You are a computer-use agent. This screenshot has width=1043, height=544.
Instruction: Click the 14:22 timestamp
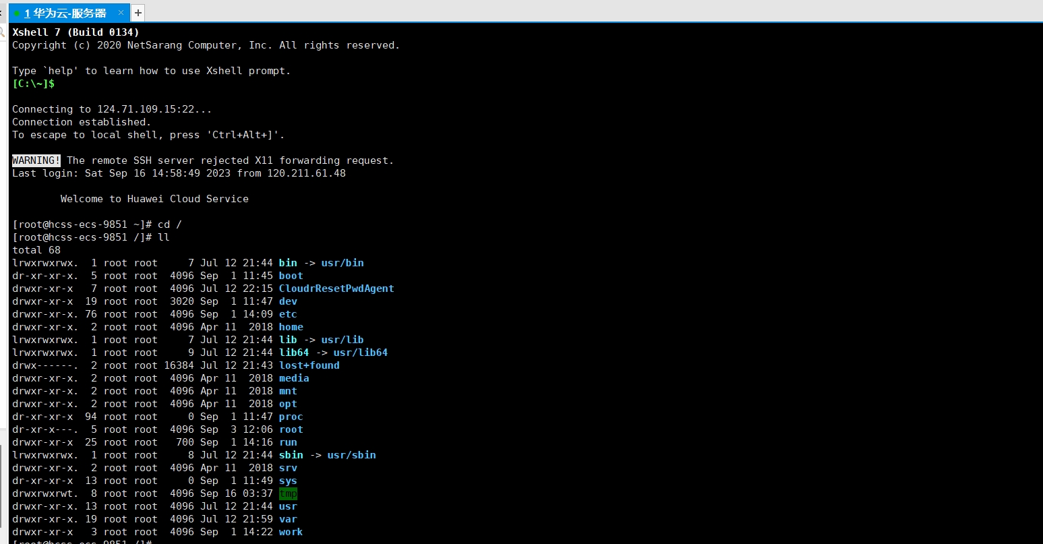coord(258,532)
